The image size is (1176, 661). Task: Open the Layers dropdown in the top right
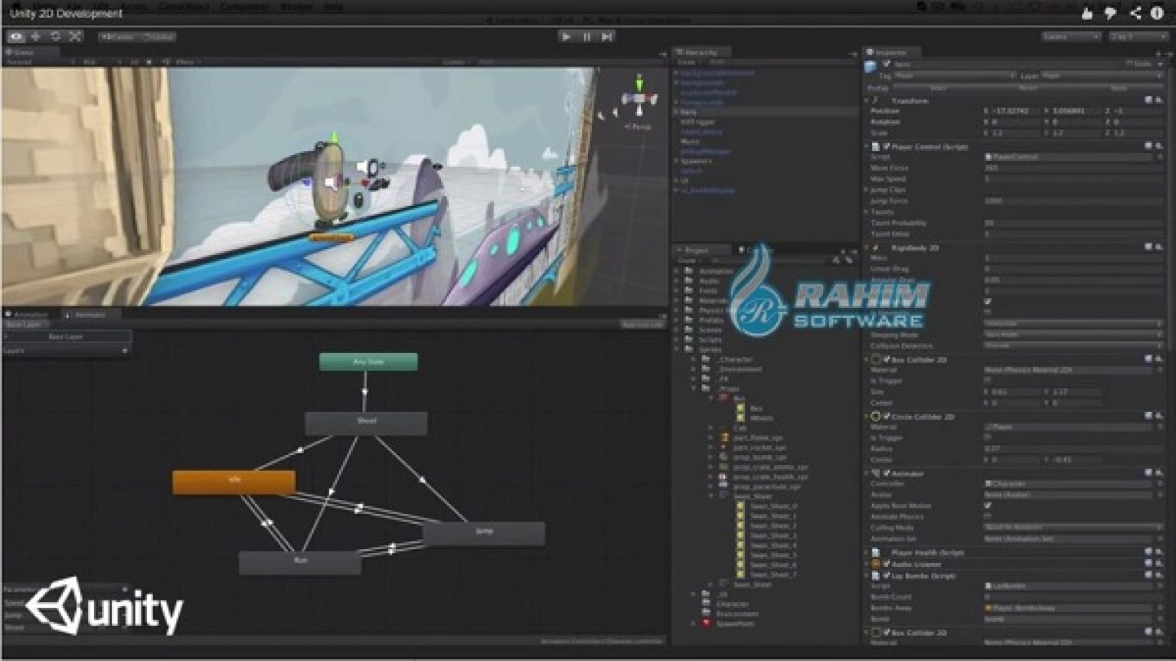[x=1070, y=35]
